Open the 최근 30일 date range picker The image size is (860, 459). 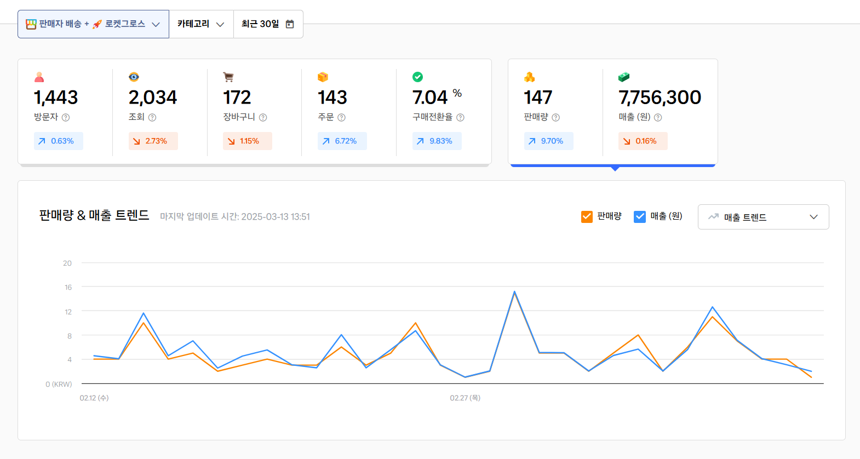point(268,24)
